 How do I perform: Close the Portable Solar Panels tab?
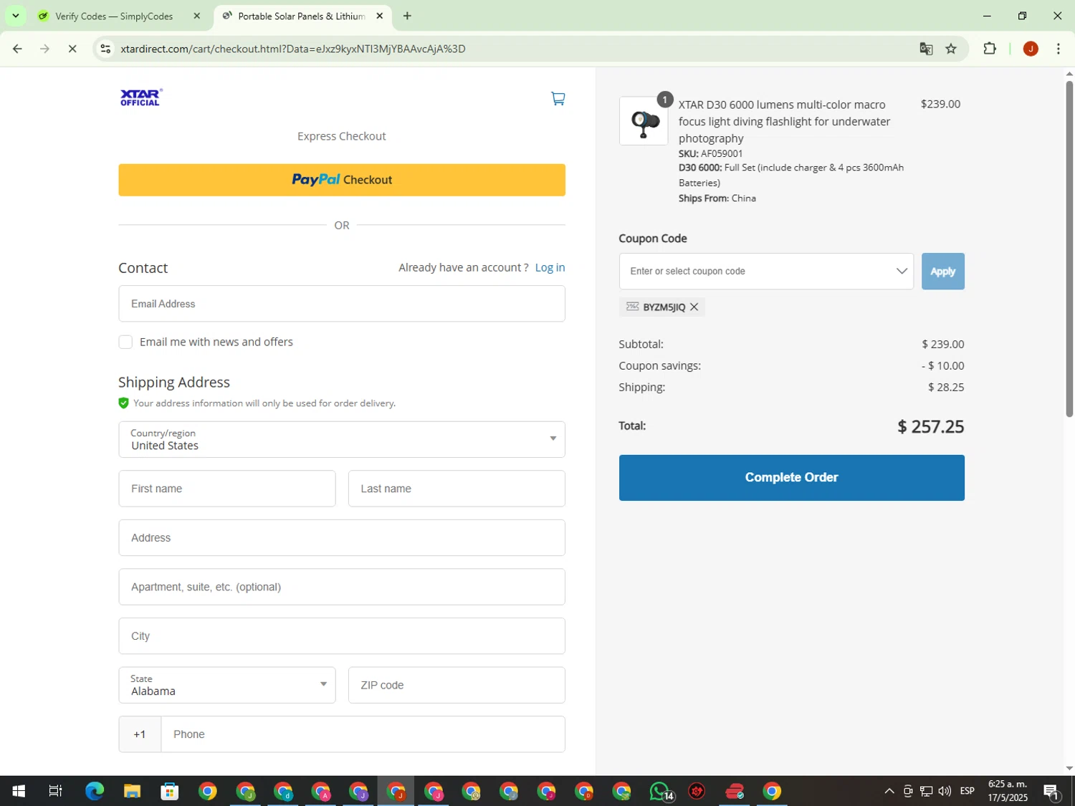click(380, 16)
